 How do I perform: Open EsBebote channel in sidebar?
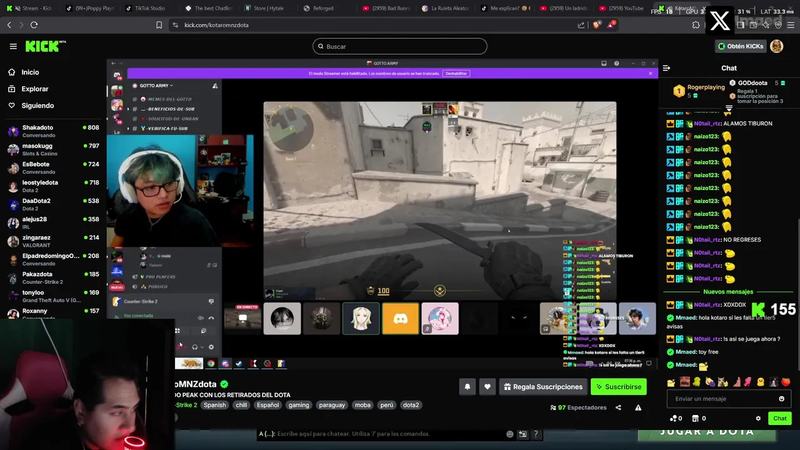[x=53, y=168]
